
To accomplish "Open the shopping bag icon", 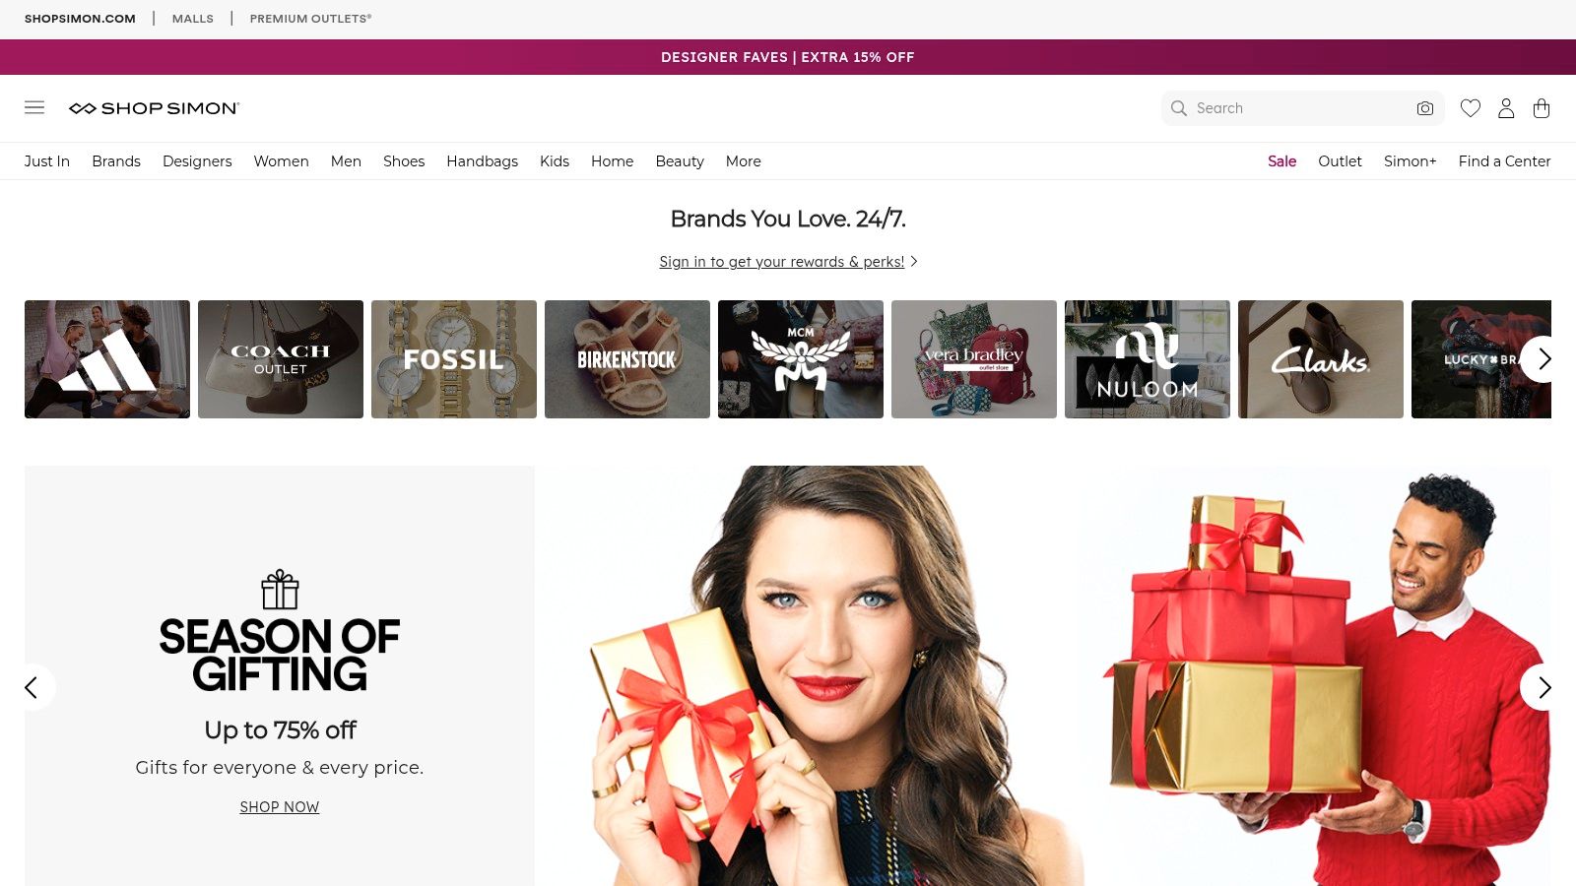I will 1542,108.
